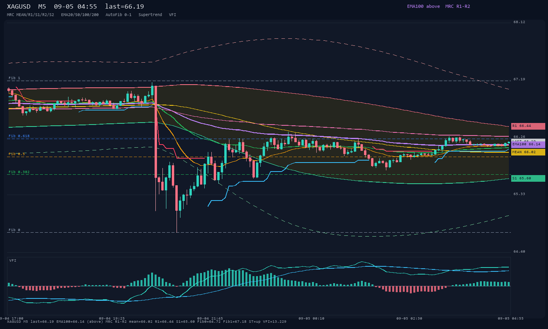Viewport: 548px width, 329px height.
Task: Click the 09-05 04:55 timestamp in the title
Action: coord(76,6)
